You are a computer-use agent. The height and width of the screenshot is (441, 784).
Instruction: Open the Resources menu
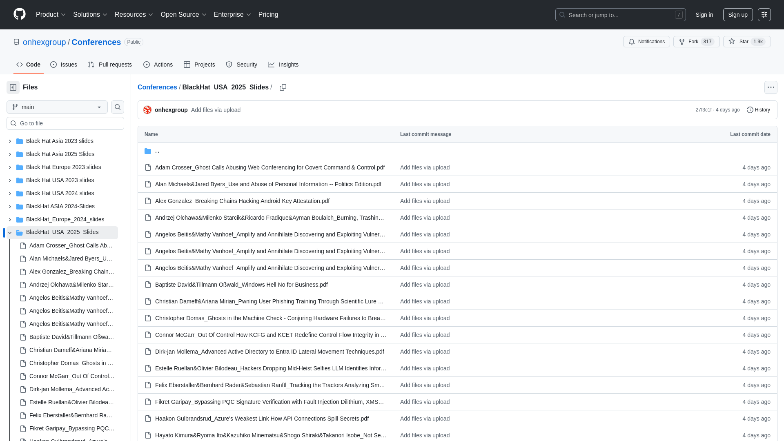[134, 15]
